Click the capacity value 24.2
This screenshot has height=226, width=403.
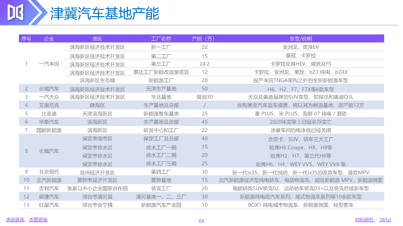(x=204, y=64)
